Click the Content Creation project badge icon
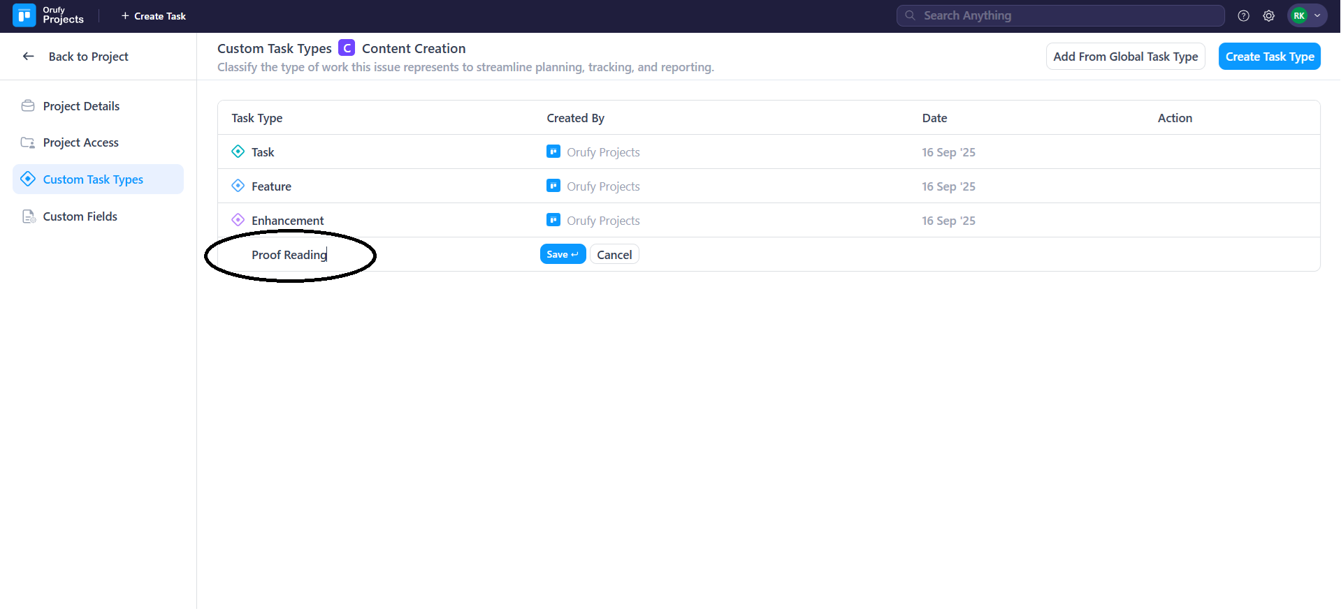The image size is (1341, 611). pos(347,48)
